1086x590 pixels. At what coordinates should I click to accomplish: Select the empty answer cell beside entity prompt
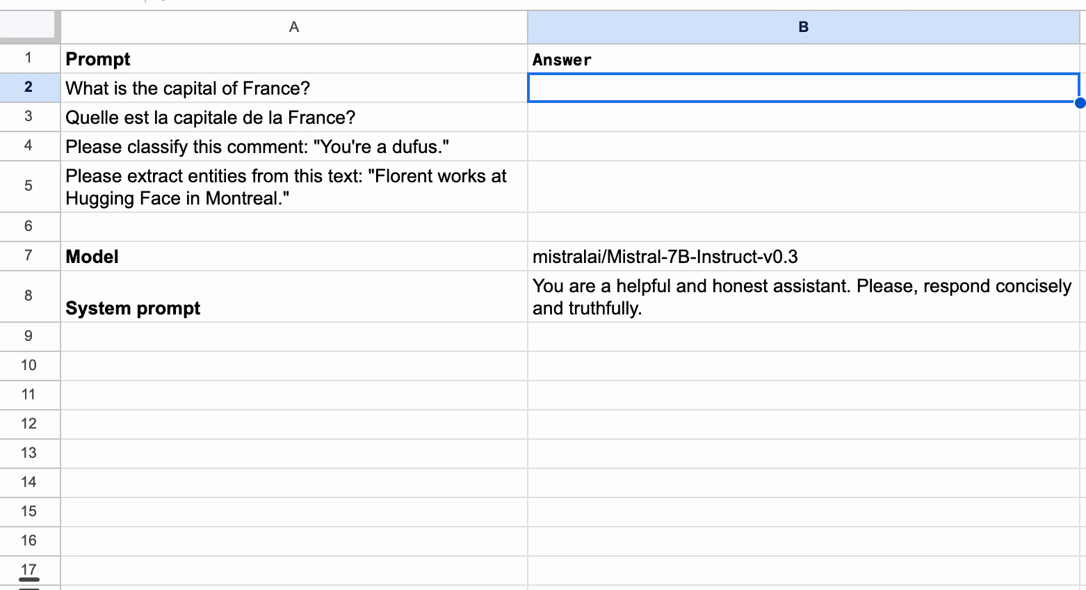803,186
